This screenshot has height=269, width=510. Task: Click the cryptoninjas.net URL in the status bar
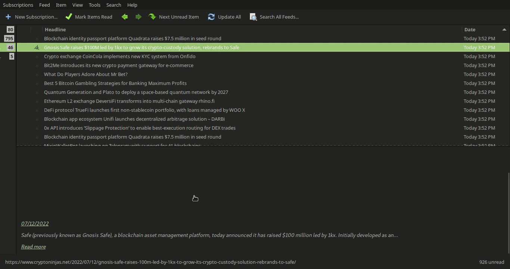point(150,262)
